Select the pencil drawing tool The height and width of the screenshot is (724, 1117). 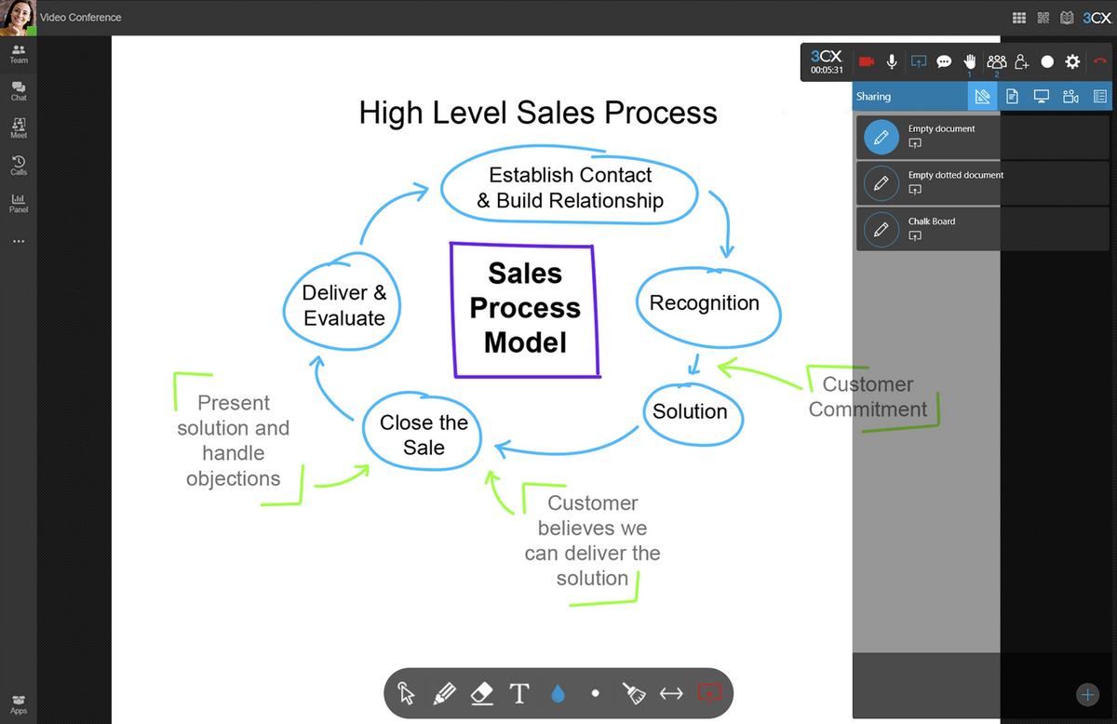pos(445,693)
